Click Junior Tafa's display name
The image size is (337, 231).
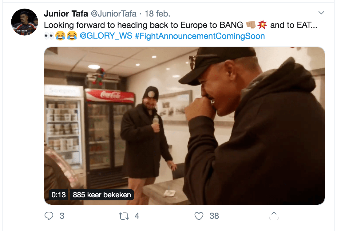pyautogui.click(x=66, y=13)
